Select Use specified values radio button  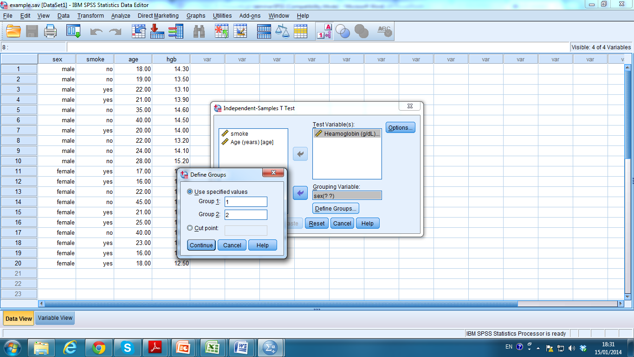click(x=190, y=192)
